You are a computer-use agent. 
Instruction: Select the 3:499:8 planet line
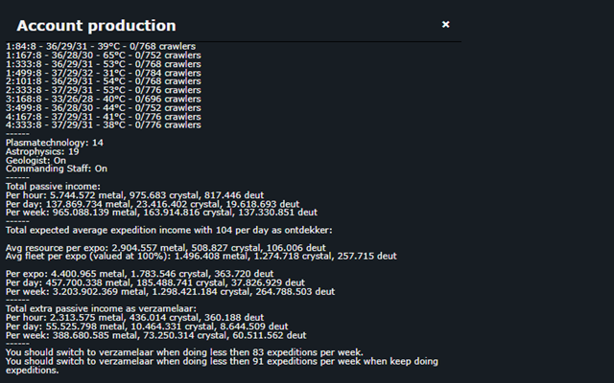tap(104, 108)
